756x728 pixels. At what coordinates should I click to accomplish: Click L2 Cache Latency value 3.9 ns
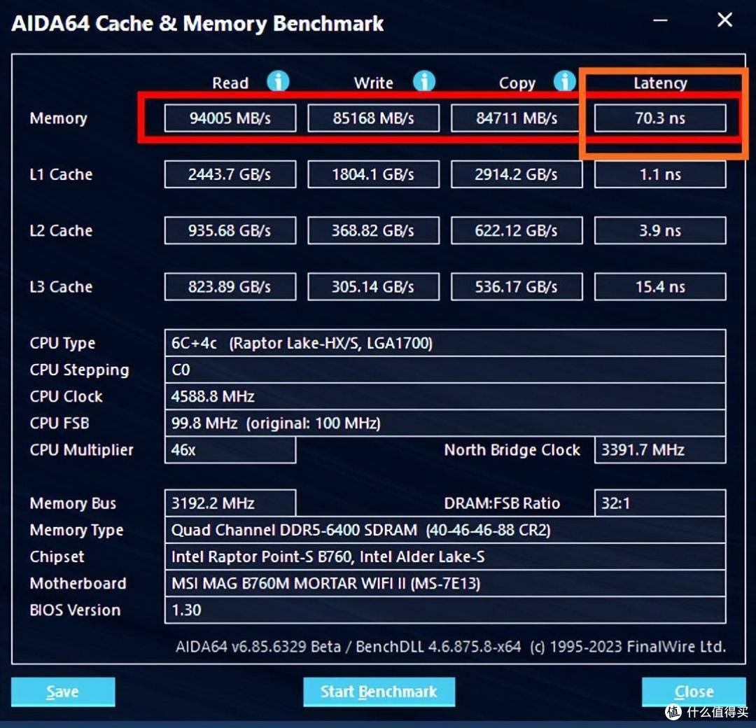pyautogui.click(x=660, y=230)
